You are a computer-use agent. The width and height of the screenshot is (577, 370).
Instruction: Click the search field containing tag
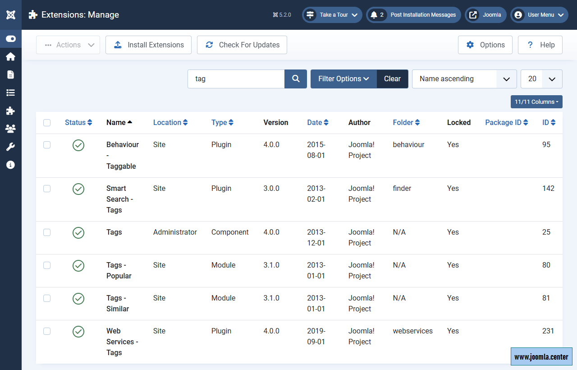coord(236,79)
